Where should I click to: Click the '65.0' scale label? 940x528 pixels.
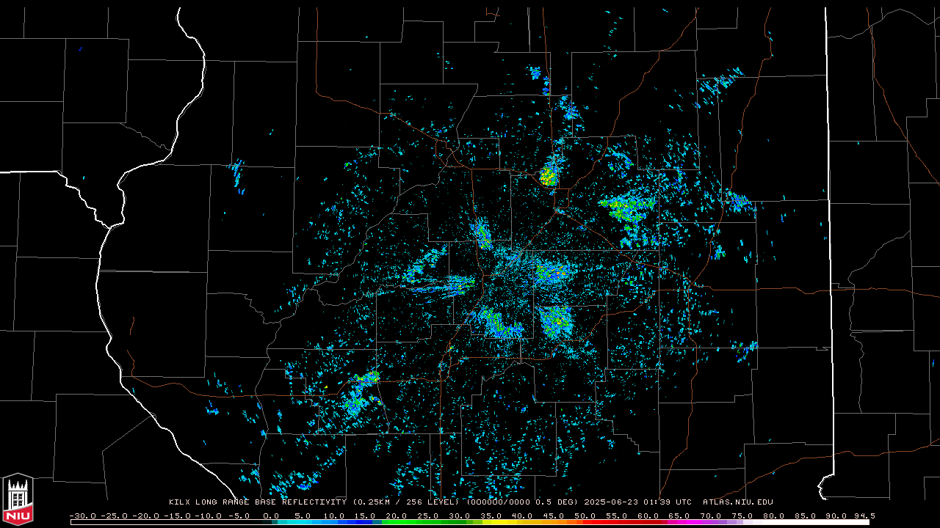pos(679,516)
